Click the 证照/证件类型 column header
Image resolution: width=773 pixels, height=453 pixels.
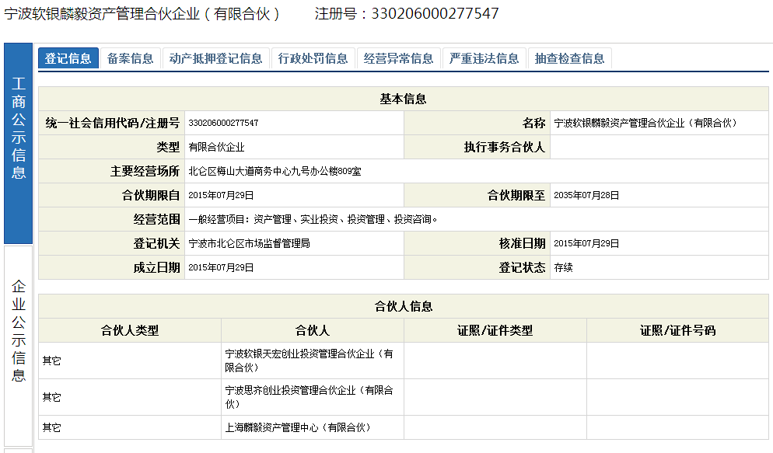(x=495, y=330)
